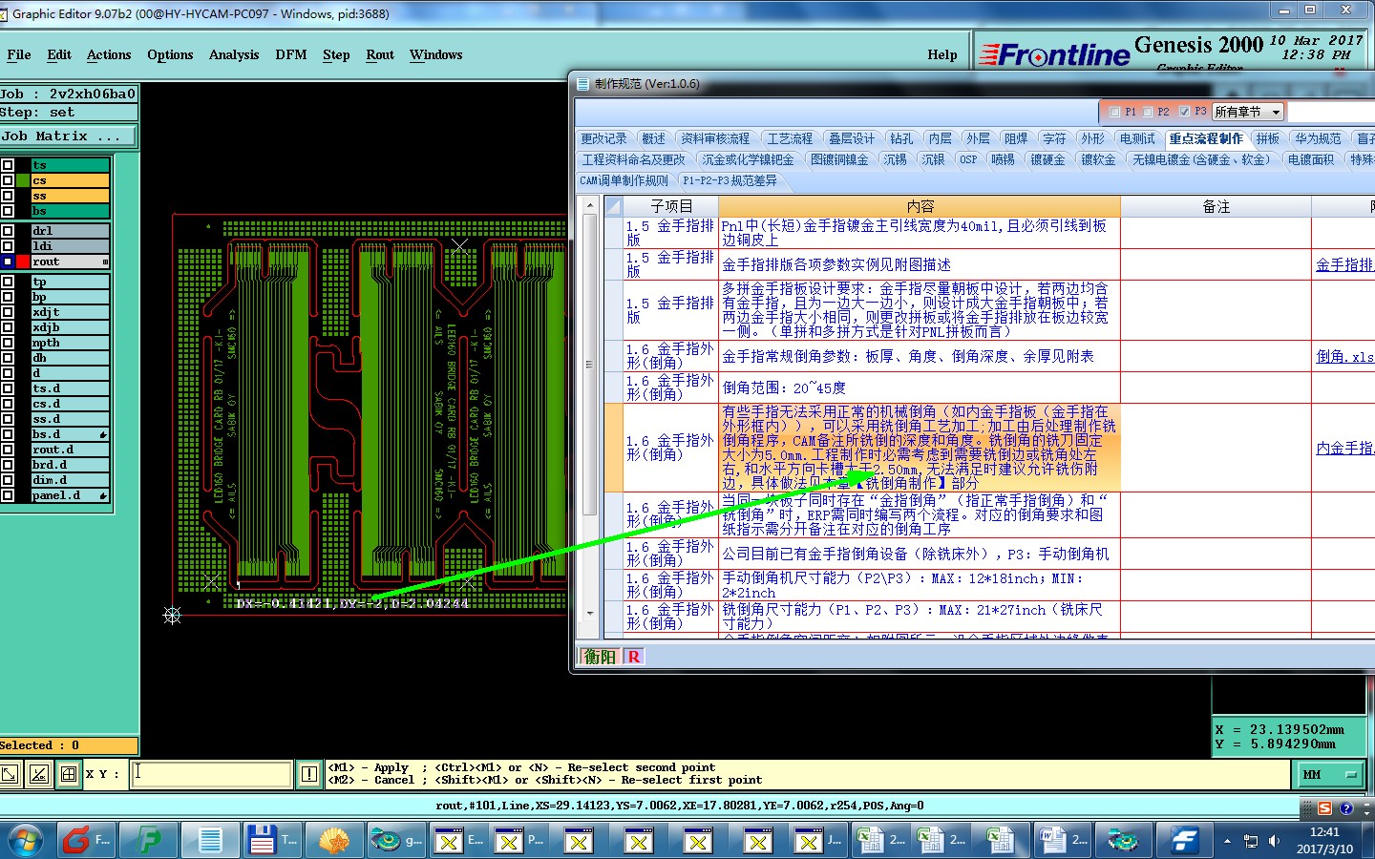Click the 衡阳 label in spec window footer
The image size is (1375, 859).
tap(601, 657)
